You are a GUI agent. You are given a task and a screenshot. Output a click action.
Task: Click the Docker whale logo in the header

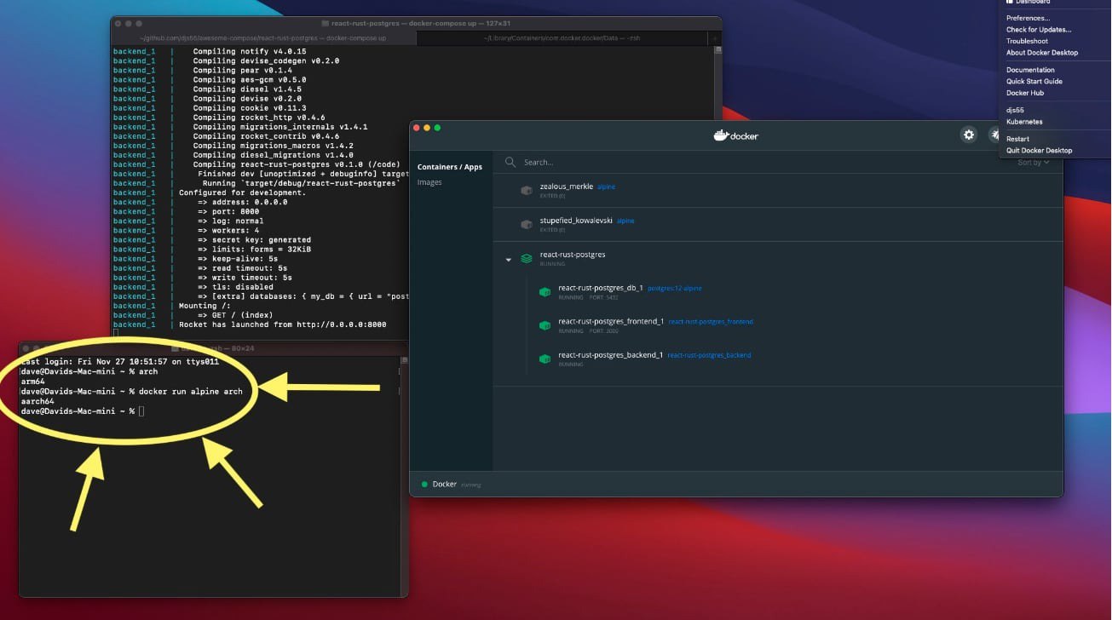[736, 135]
